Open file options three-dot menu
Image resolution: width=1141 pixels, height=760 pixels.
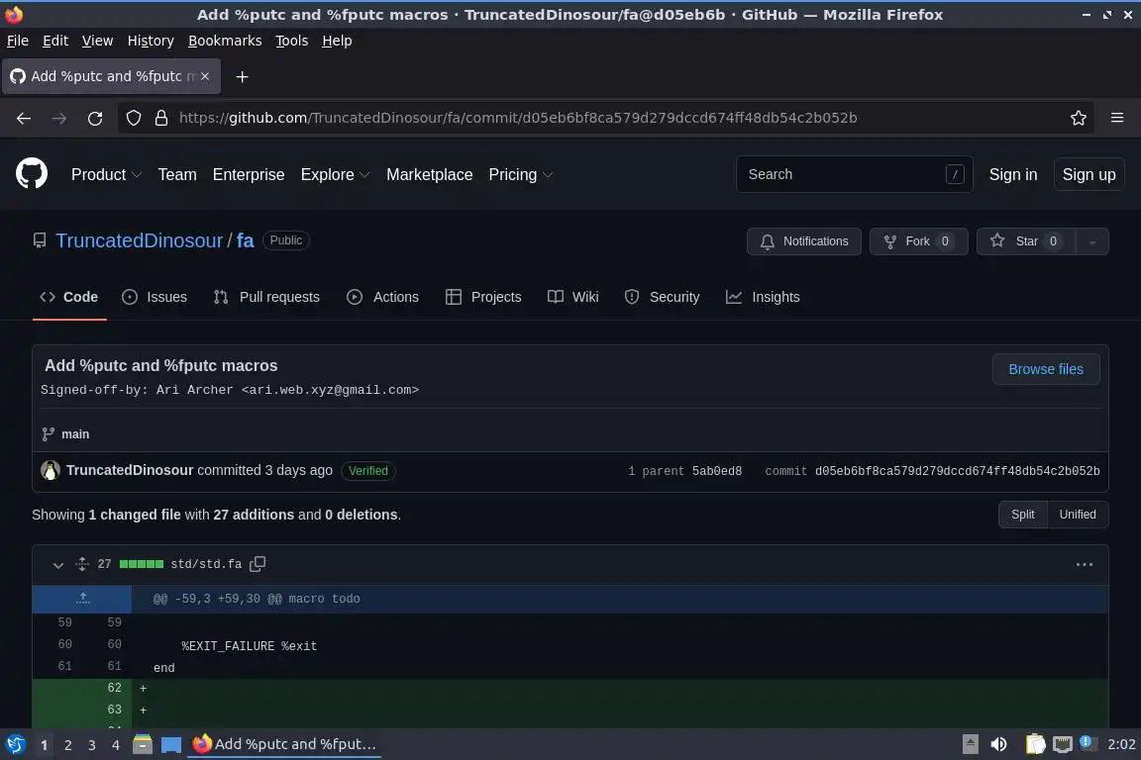point(1085,564)
